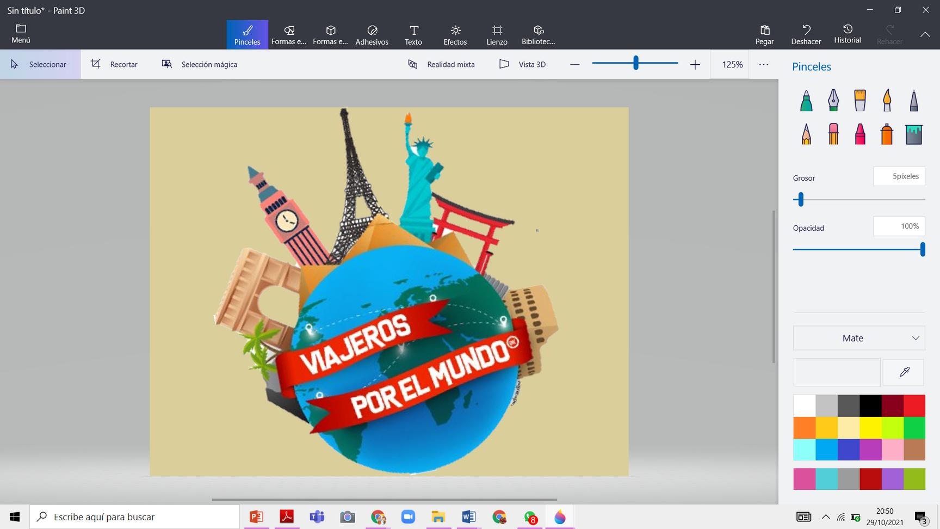Choose the black color swatch
The width and height of the screenshot is (940, 529).
[870, 406]
